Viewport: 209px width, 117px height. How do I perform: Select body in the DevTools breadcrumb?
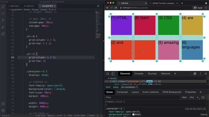pos(116,87)
